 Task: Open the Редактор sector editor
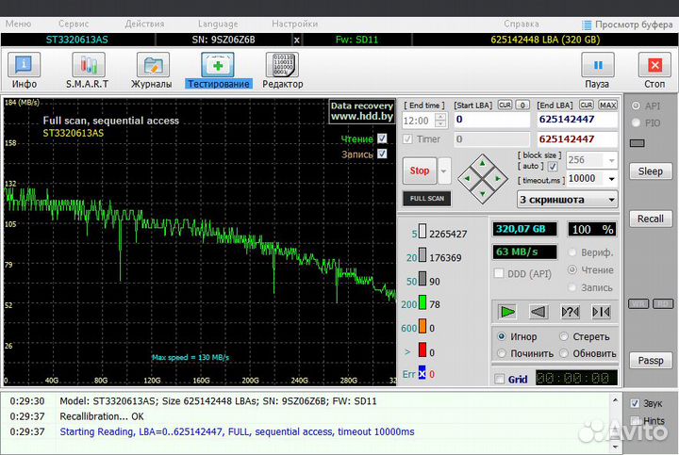pos(283,66)
